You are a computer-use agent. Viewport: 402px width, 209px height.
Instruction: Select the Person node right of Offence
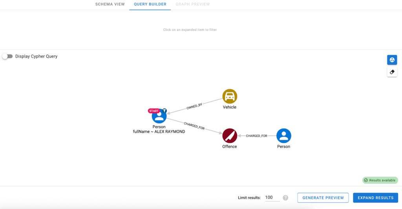[x=283, y=136]
